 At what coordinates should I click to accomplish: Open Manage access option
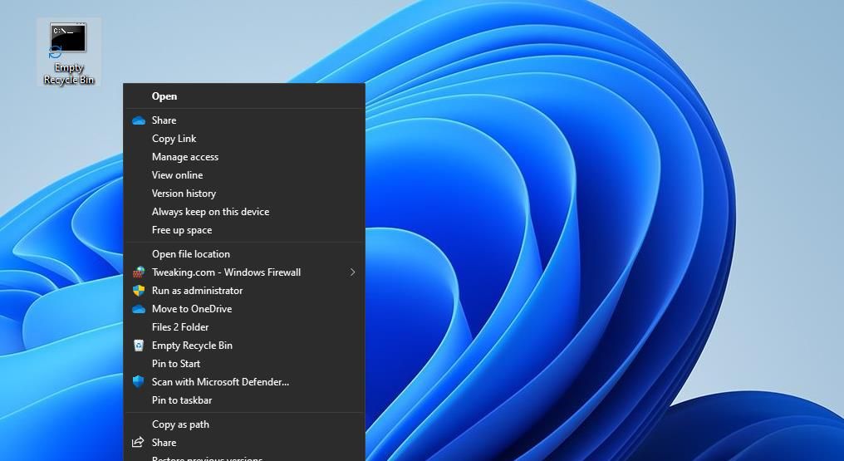[x=185, y=157]
